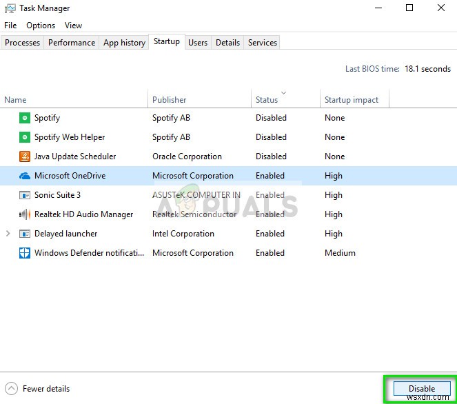457x404 pixels.
Task: Click the Last BIOS time value
Action: 427,69
